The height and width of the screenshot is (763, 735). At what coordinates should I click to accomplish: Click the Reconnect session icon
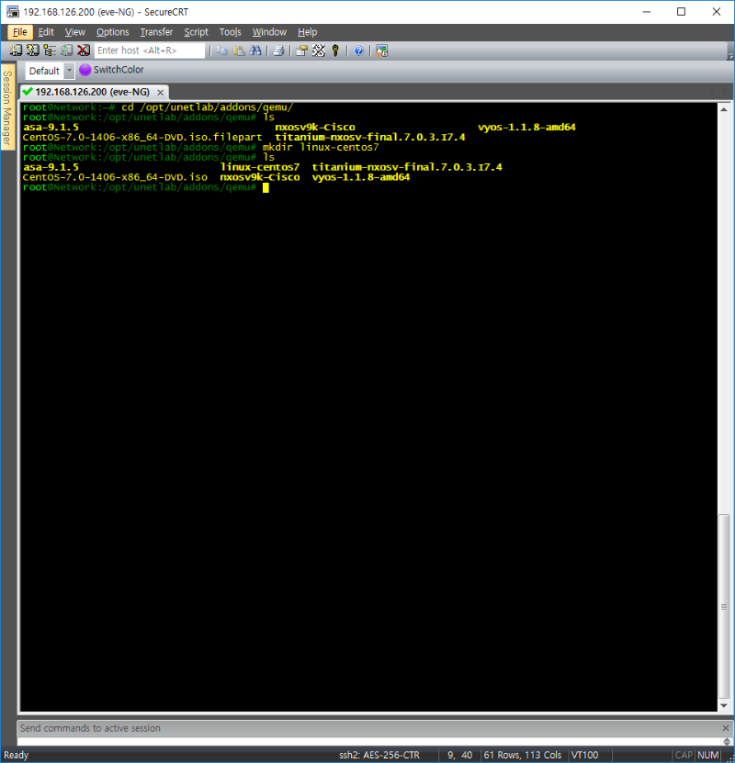point(67,50)
